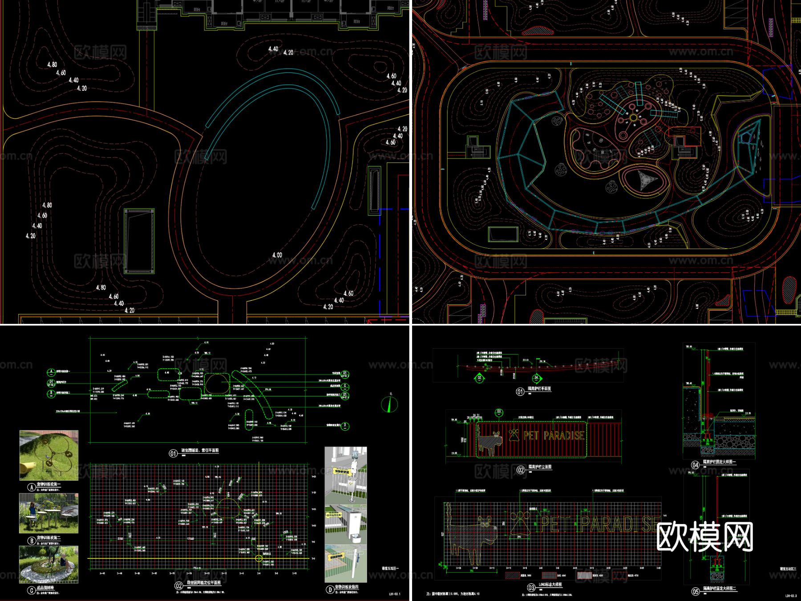Click title '萌宠园铺装、索引平面图' of drawing 01
The height and width of the screenshot is (601, 801).
coord(199,451)
